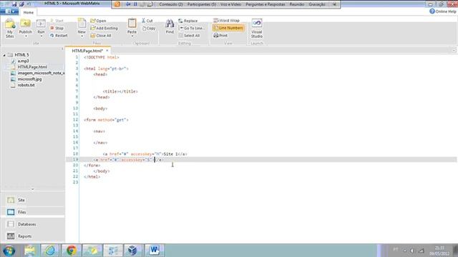Open the Replace tool
Viewport: 458px width, 257px height.
coord(187,21)
